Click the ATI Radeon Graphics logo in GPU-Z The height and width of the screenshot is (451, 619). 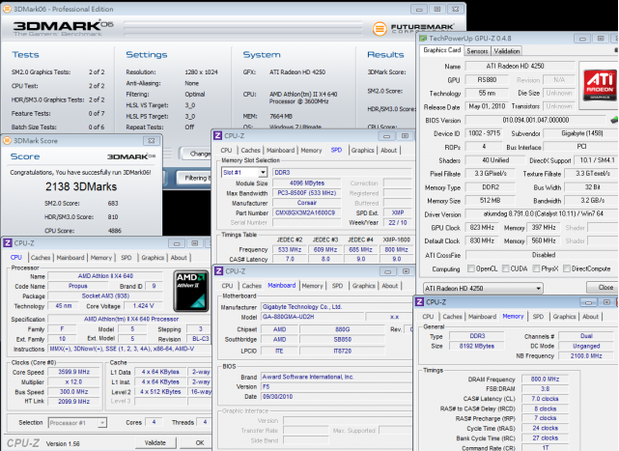click(x=600, y=85)
